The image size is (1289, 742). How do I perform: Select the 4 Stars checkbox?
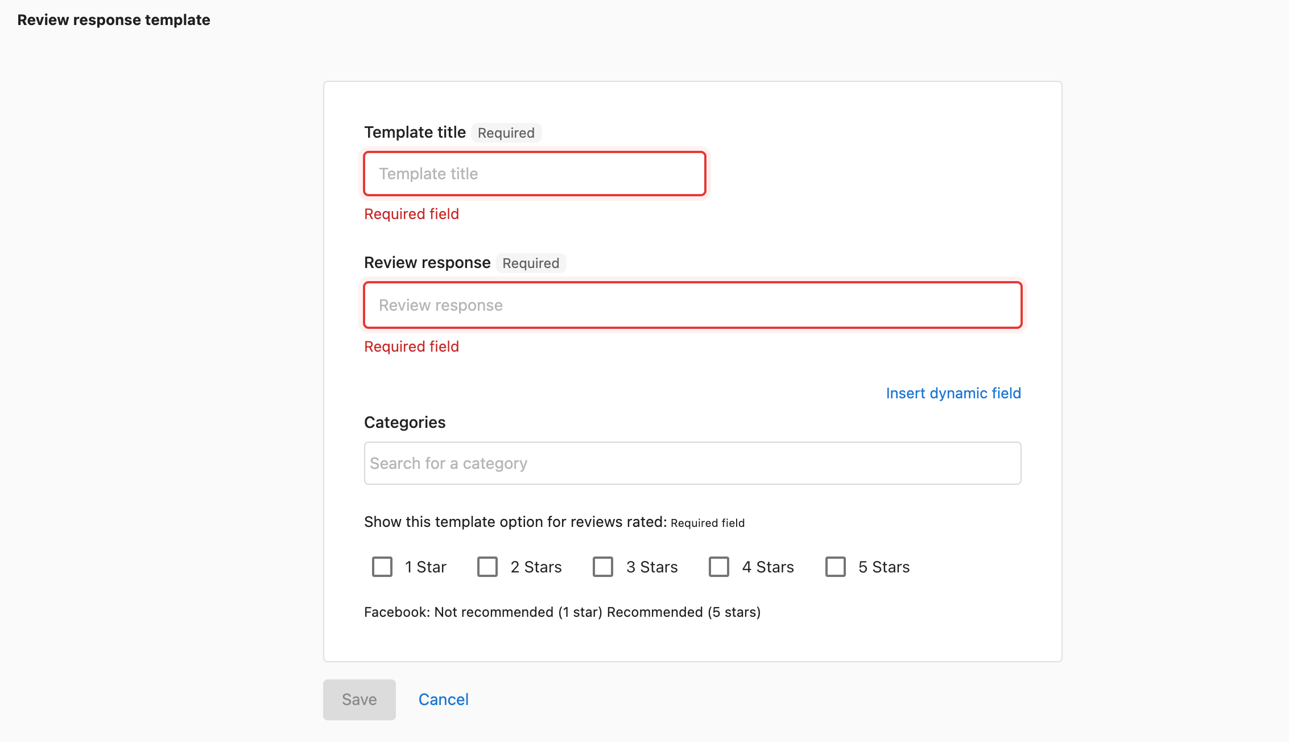pos(719,567)
